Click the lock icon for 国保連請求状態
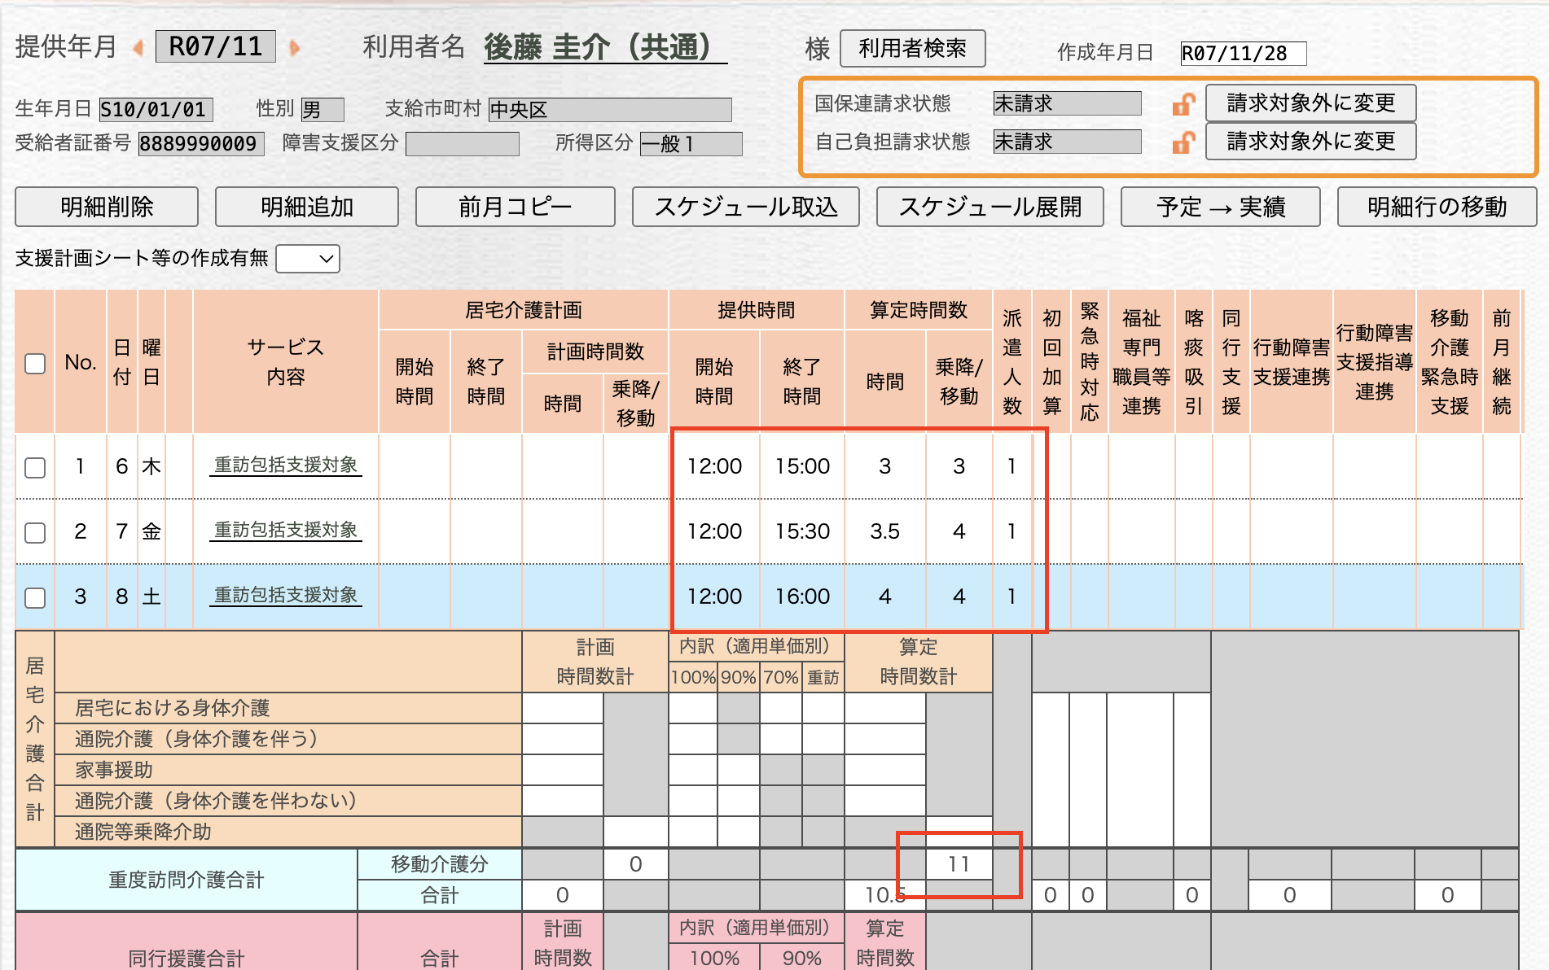This screenshot has height=970, width=1549. point(1183,103)
